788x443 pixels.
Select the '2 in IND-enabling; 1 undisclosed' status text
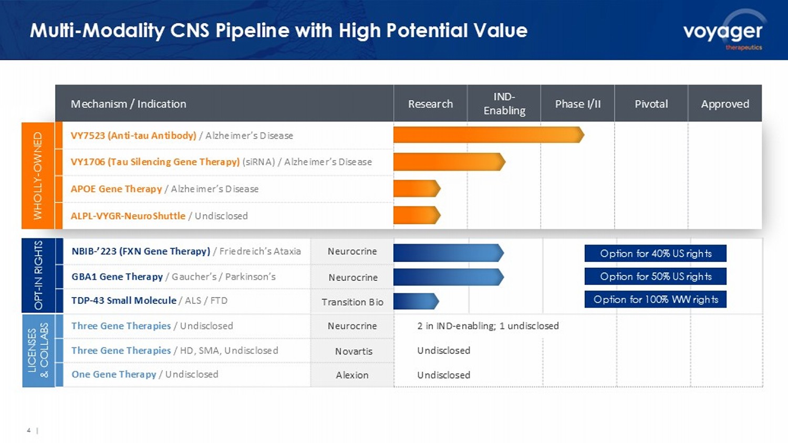pos(488,326)
